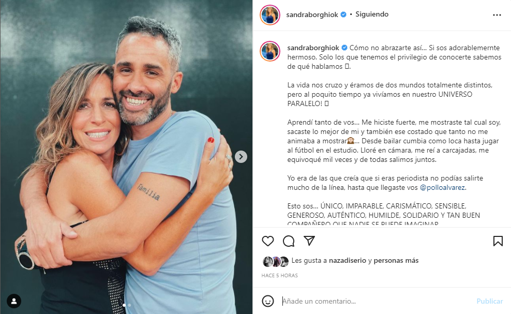Open HACE 5 HORAS timestamp link

coord(280,276)
